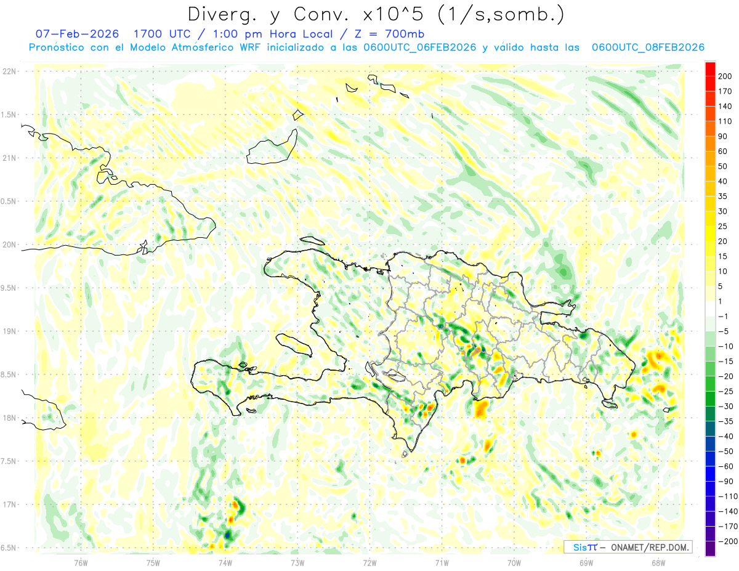The image size is (739, 571).
Task: Click the "74W" longitude label
Action: [225, 562]
